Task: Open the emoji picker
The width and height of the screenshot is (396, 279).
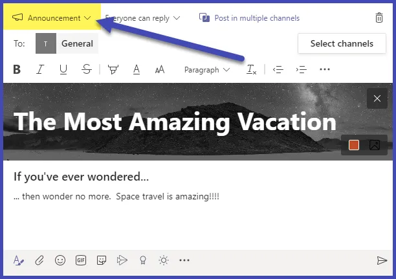Action: point(60,260)
